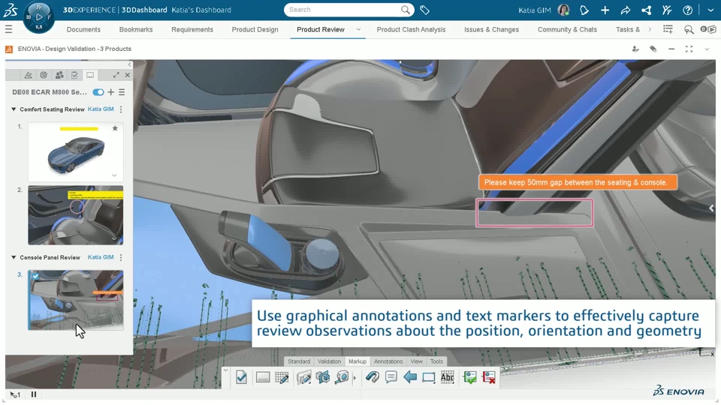This screenshot has height=405, width=721.
Task: Switch to the Validation toolbar tab
Action: click(329, 361)
